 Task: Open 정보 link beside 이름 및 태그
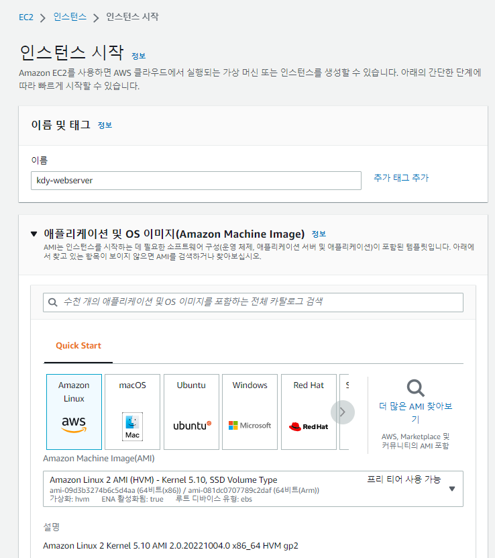click(105, 126)
